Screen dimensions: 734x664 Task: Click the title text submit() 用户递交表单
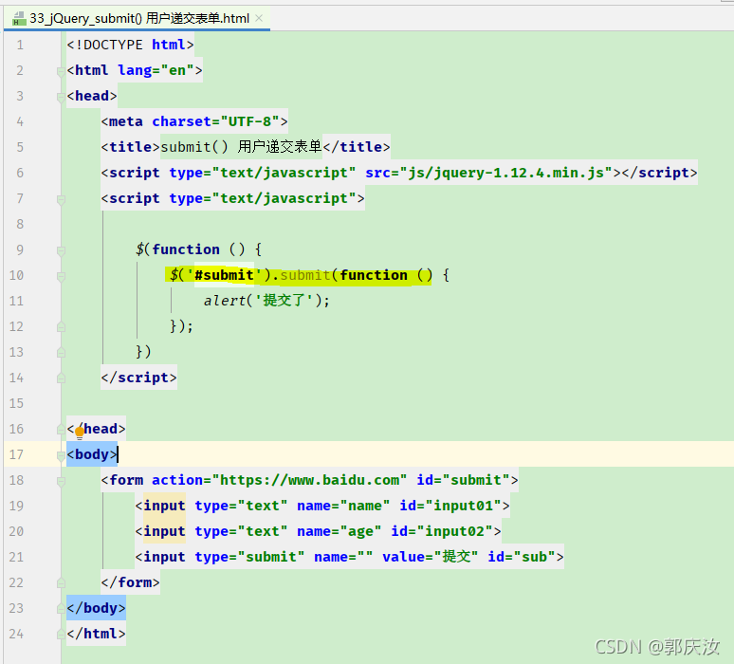241,147
